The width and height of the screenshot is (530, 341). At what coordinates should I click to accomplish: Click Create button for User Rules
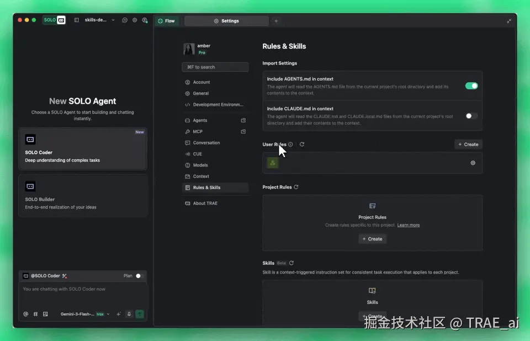(x=468, y=145)
